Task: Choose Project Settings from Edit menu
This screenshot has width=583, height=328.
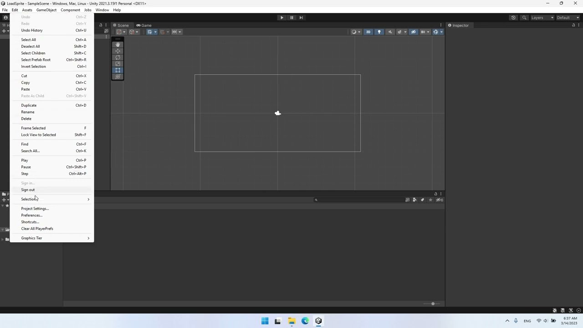Action: tap(52, 209)
